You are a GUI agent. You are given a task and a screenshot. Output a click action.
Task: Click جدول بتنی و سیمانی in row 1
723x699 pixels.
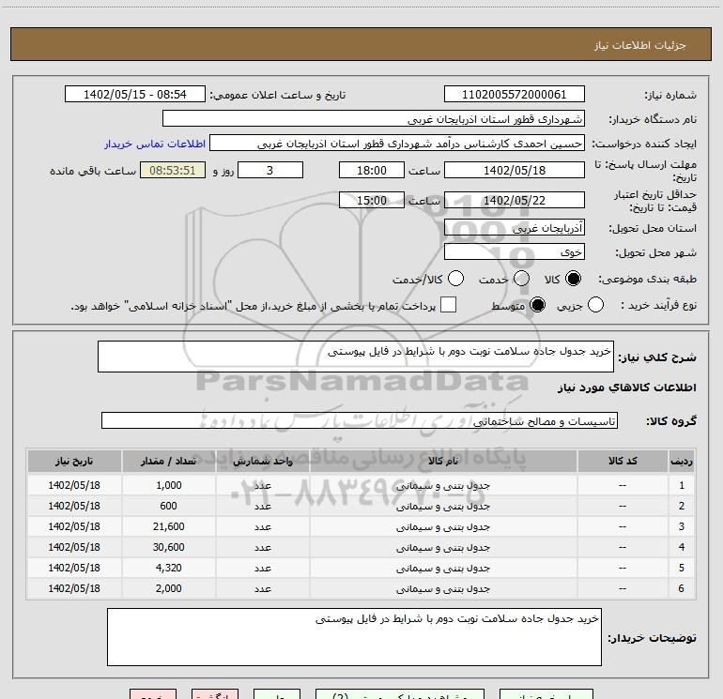[443, 486]
